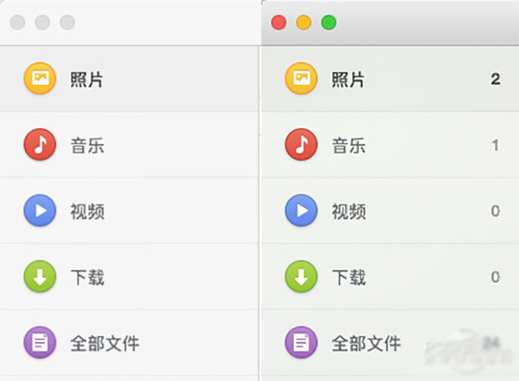Select 音乐 label in the left window
This screenshot has width=519, height=381.
tap(87, 145)
